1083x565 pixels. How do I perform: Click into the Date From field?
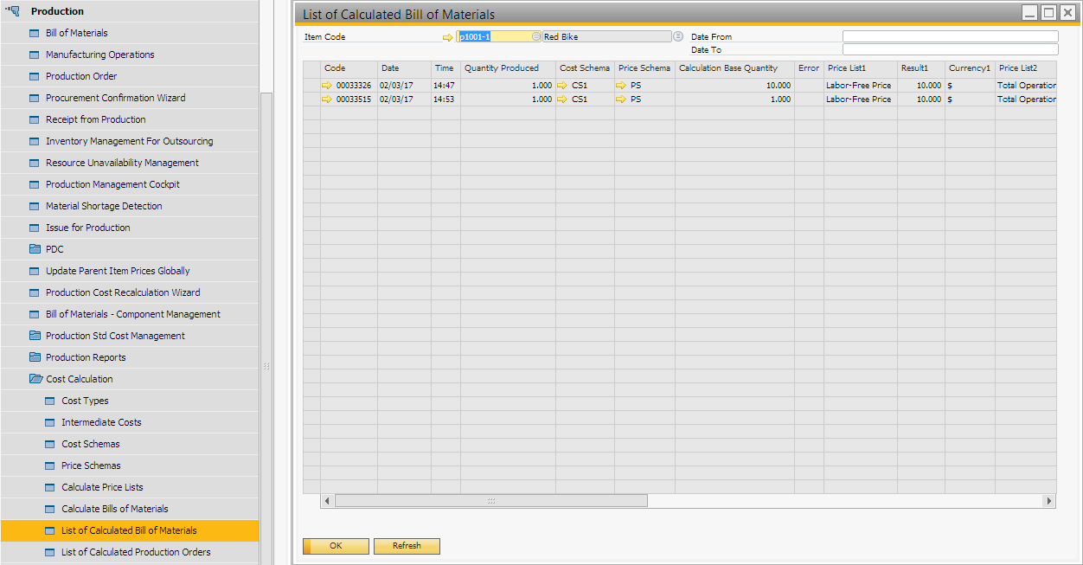click(950, 36)
